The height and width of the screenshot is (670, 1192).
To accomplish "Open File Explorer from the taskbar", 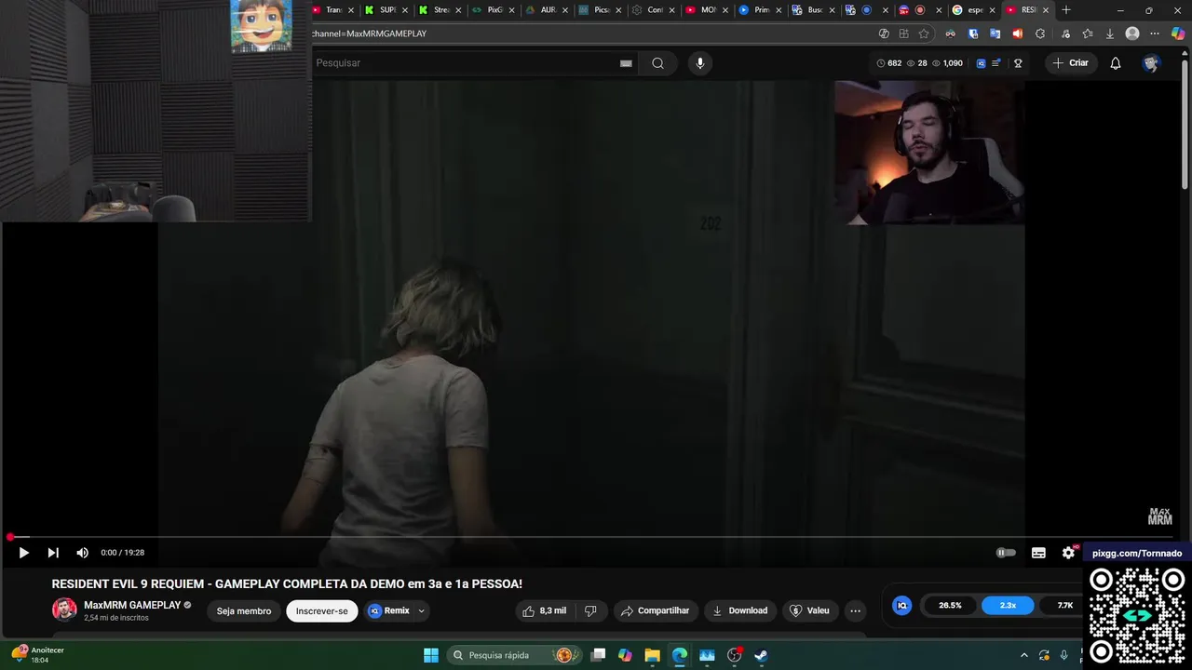I will tap(652, 655).
